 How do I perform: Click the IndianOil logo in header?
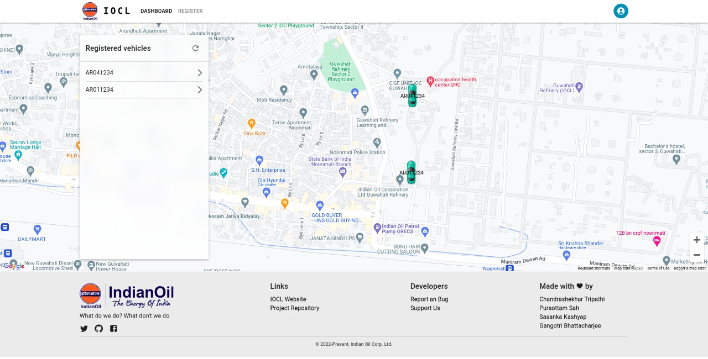pos(90,11)
